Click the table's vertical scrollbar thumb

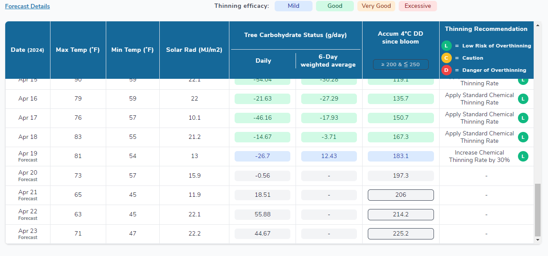538,209
